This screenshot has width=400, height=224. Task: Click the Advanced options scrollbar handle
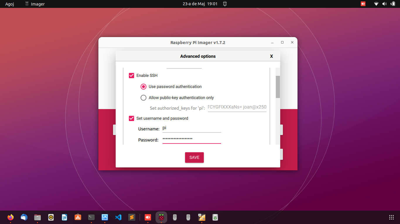pos(278,87)
